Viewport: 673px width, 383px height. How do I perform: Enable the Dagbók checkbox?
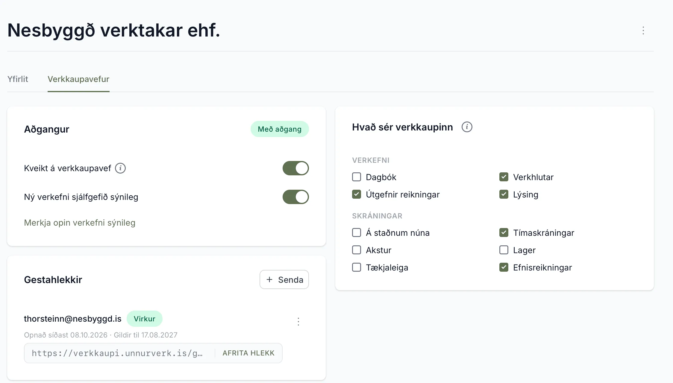coord(356,177)
